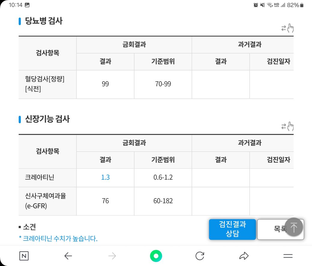
Task: Open the browser menu with the two-line icon
Action: [x=288, y=256]
